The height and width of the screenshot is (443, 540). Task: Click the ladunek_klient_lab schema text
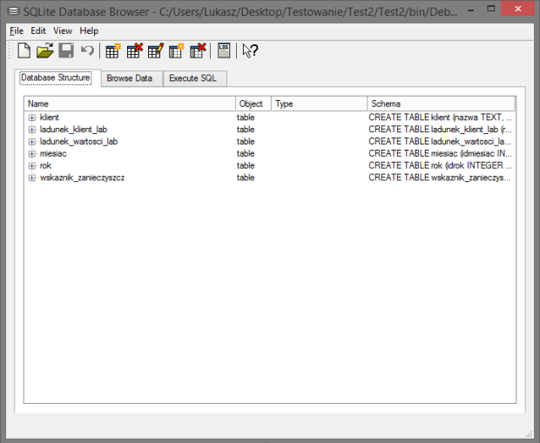441,130
